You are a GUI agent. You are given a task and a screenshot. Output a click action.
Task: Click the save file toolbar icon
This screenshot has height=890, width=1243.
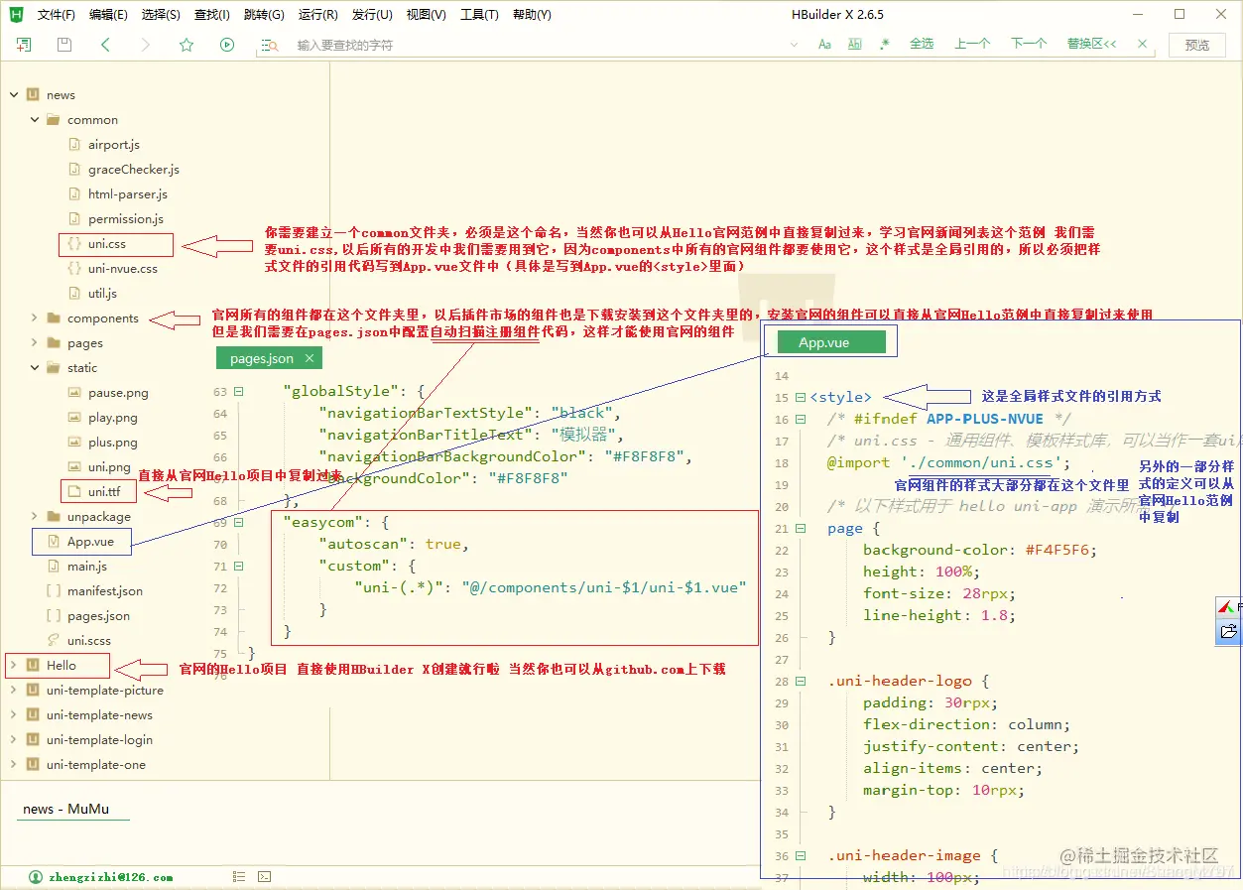(64, 45)
